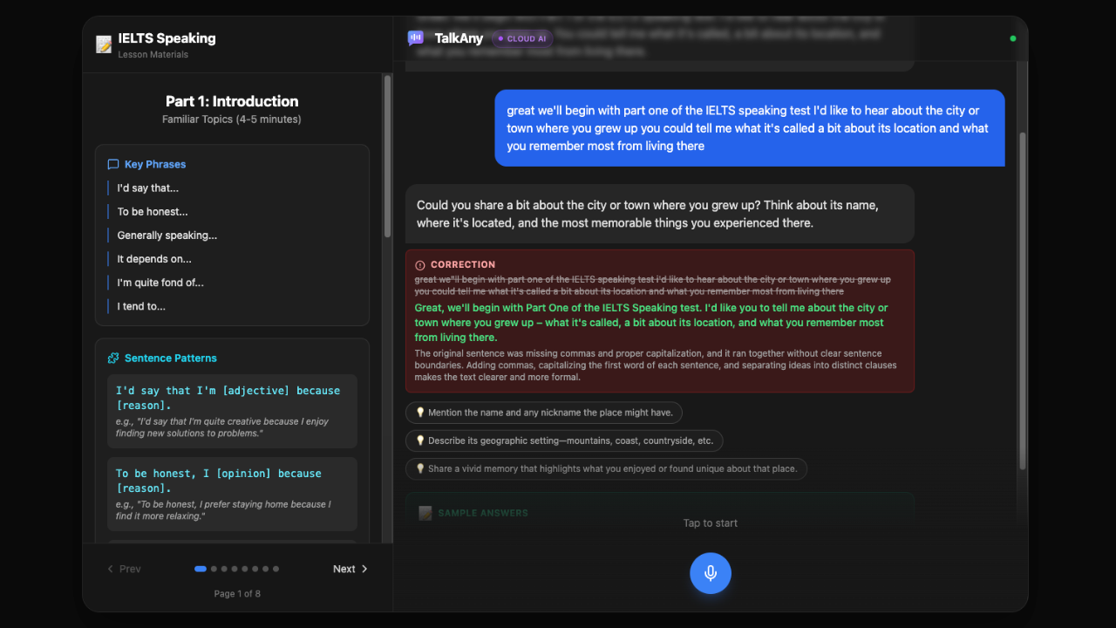This screenshot has width=1116, height=628.
Task: Click the lesson panel scrollbar
Action: (388, 157)
